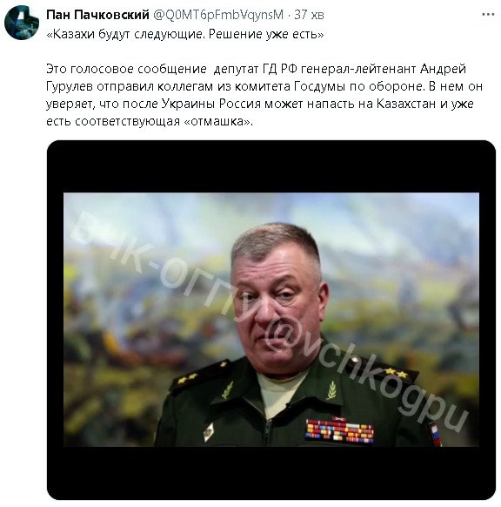Screen dimensions: 501x507
Task: Open the three-dot More menu of the tweet
Action: point(488,14)
